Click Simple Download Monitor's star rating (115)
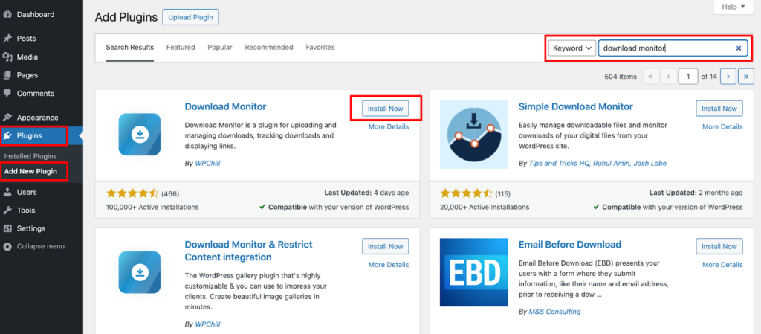The width and height of the screenshot is (761, 334). tap(466, 193)
